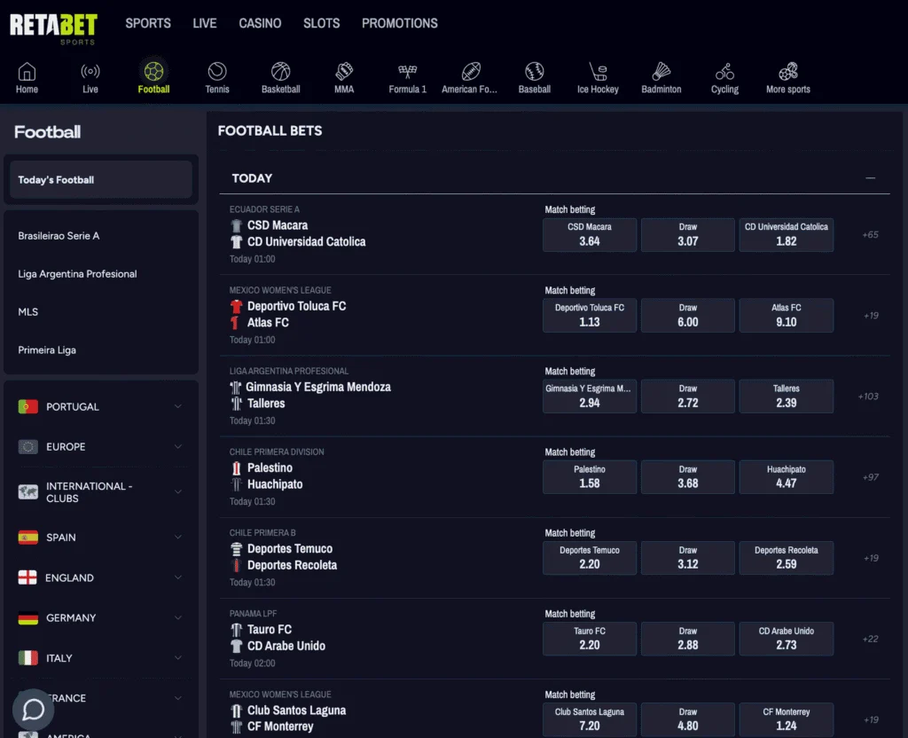Bet on Tauro FC at 2.20
908x738 pixels.
point(590,639)
